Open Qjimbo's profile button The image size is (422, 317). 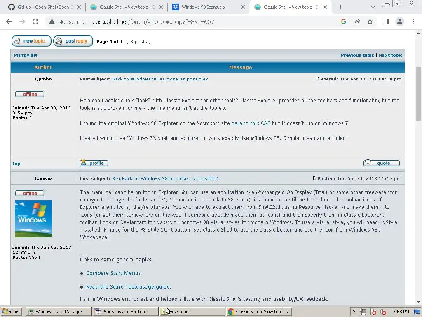[94, 163]
